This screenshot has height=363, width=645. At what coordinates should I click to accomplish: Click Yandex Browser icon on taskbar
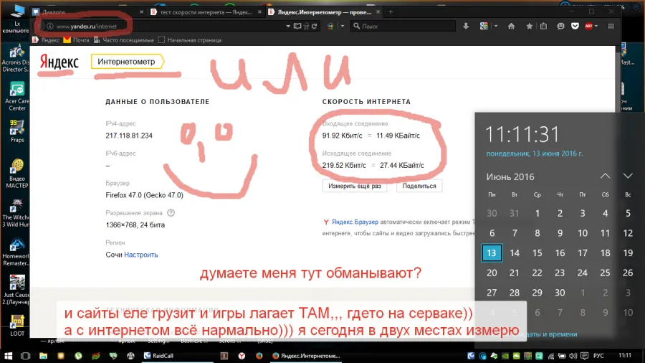pyautogui.click(x=242, y=356)
